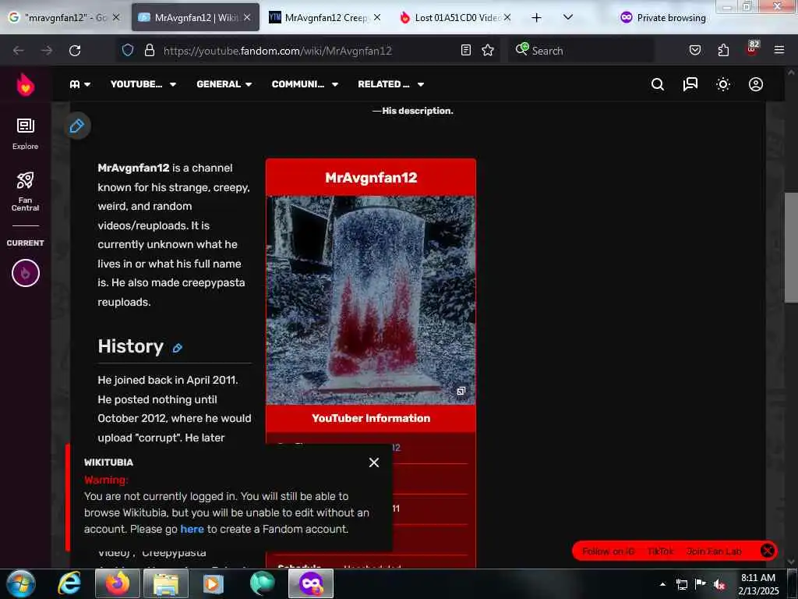Image resolution: width=798 pixels, height=599 pixels.
Task: Toggle the light/dark theme sun icon
Action: tap(723, 84)
